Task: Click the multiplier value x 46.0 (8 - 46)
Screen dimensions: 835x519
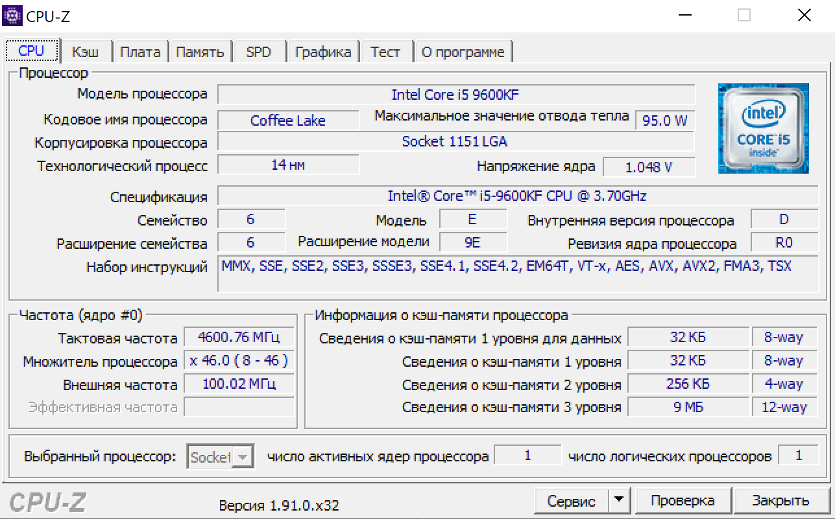Action: click(x=239, y=360)
